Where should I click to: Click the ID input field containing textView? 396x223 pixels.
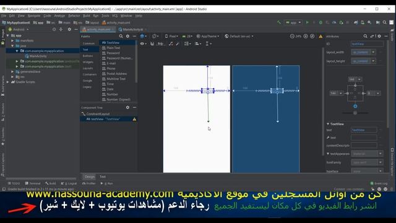(x=367, y=44)
